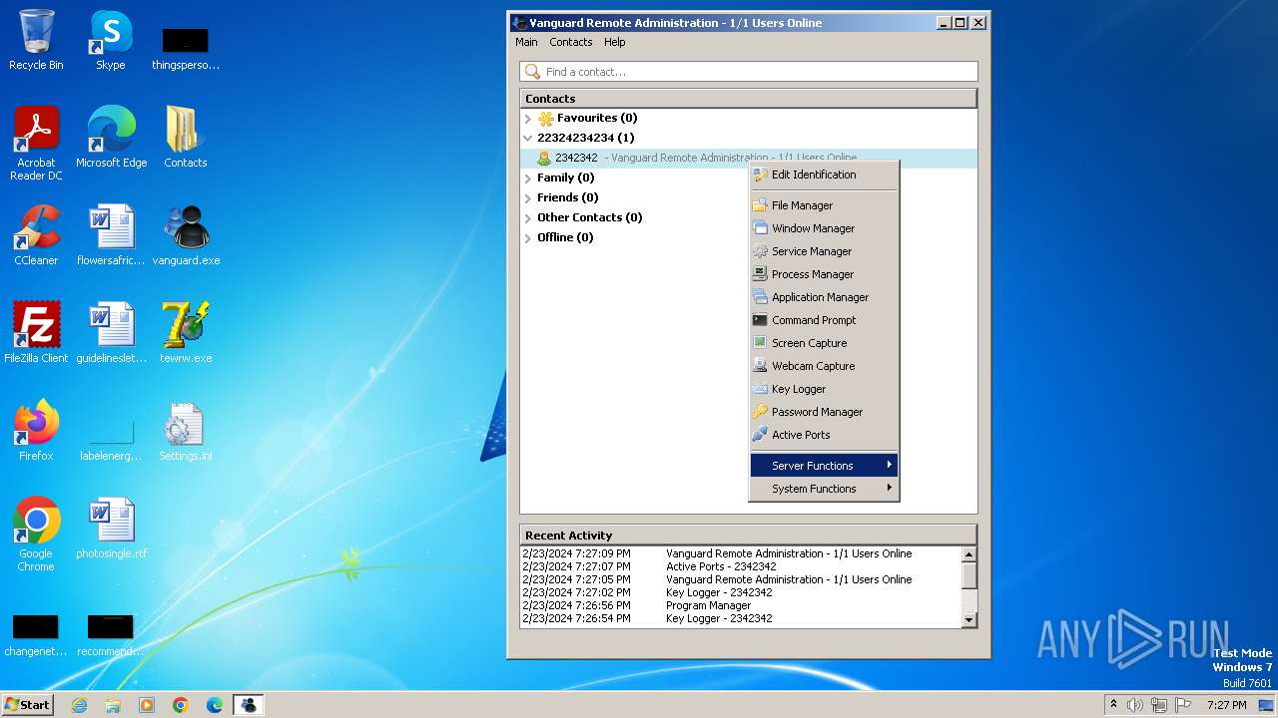
Task: Click Recent Activity scrollbar up arrow
Action: [968, 554]
